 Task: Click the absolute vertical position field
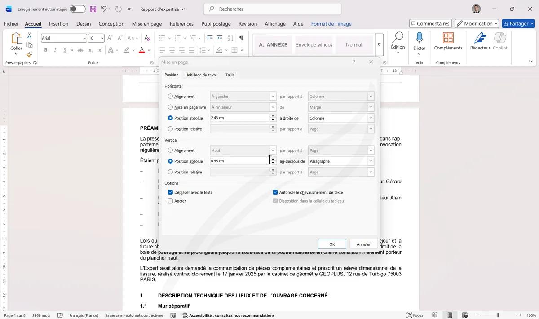click(238, 160)
